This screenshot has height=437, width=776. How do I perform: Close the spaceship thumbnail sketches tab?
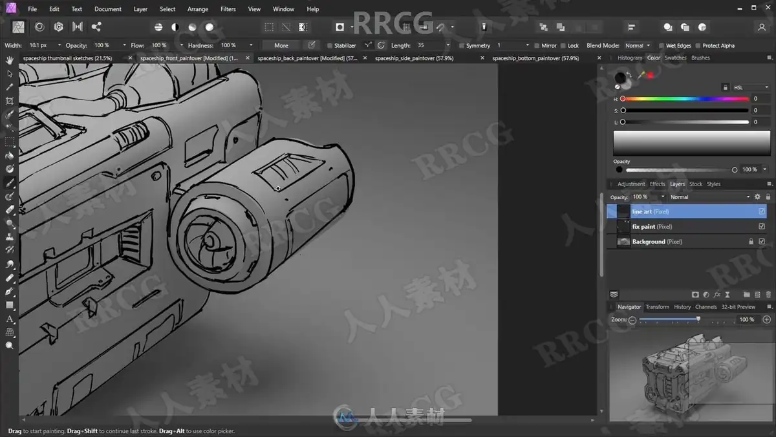[130, 58]
